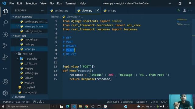
Task: Open the View menu
Action: [43, 3]
